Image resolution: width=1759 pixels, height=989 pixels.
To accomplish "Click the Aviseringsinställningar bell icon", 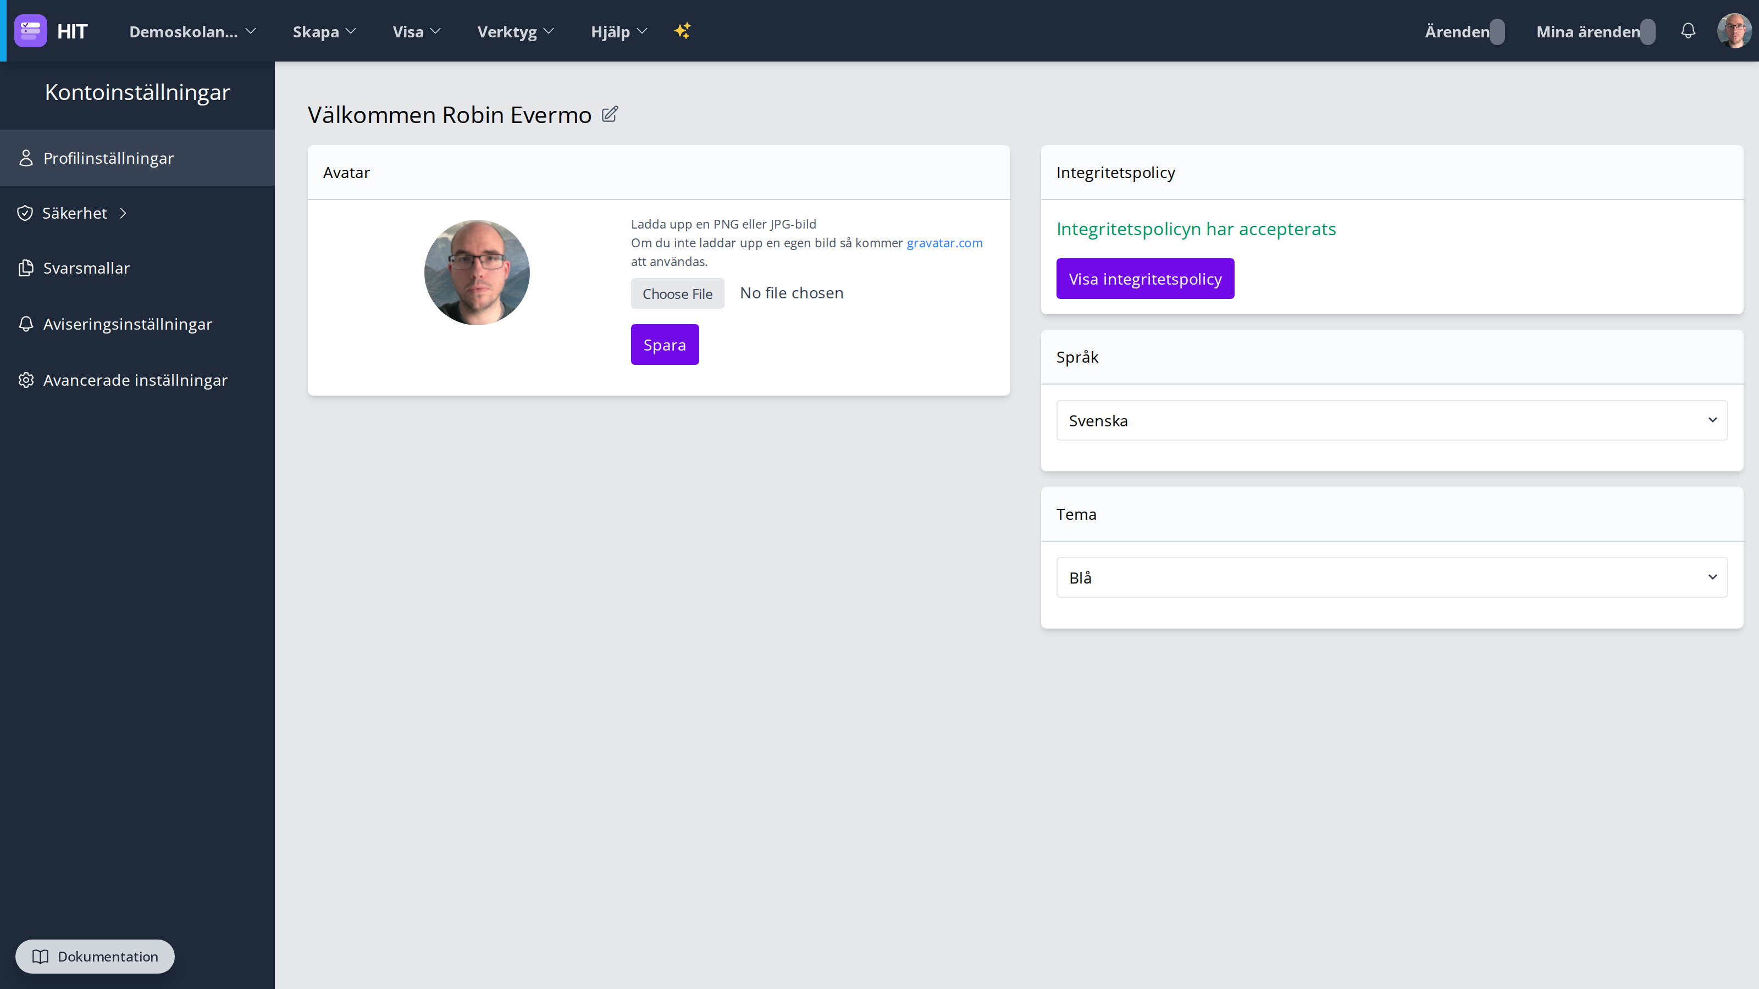I will pos(26,324).
